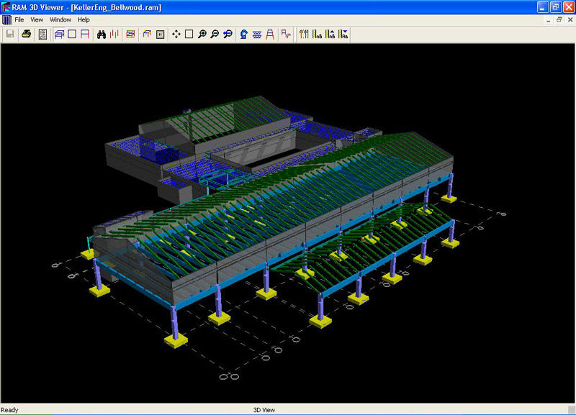Toggle the square plan view button

[x=72, y=34]
